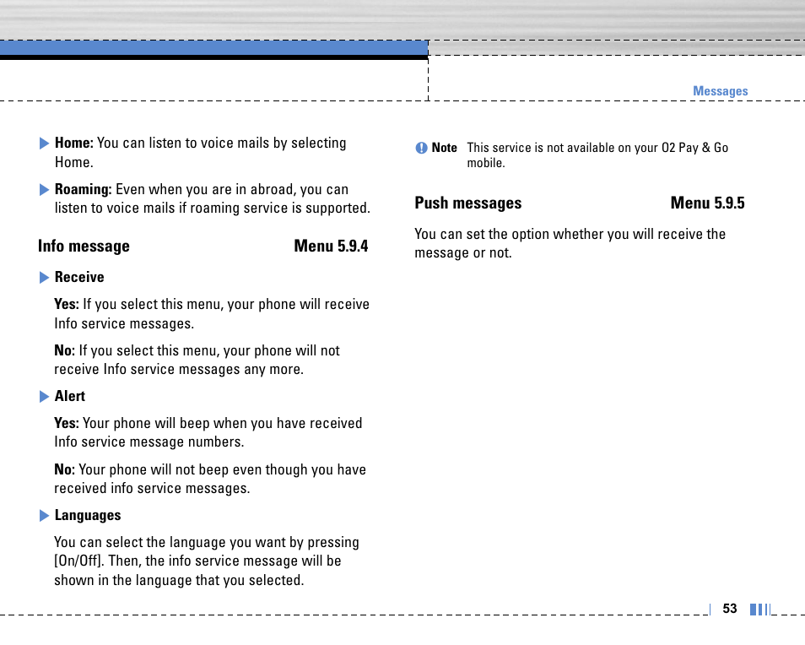The image size is (805, 645).
Task: Click 'No:' under the Alert section
Action: point(65,470)
